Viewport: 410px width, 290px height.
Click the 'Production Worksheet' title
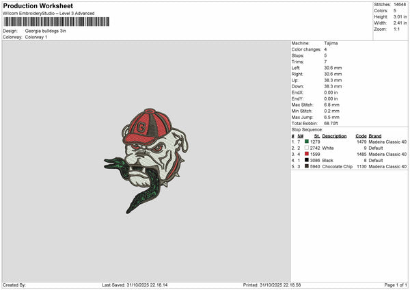38,5
